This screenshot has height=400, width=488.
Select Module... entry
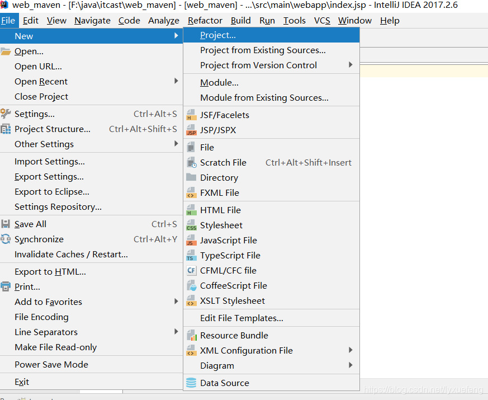click(271, 83)
